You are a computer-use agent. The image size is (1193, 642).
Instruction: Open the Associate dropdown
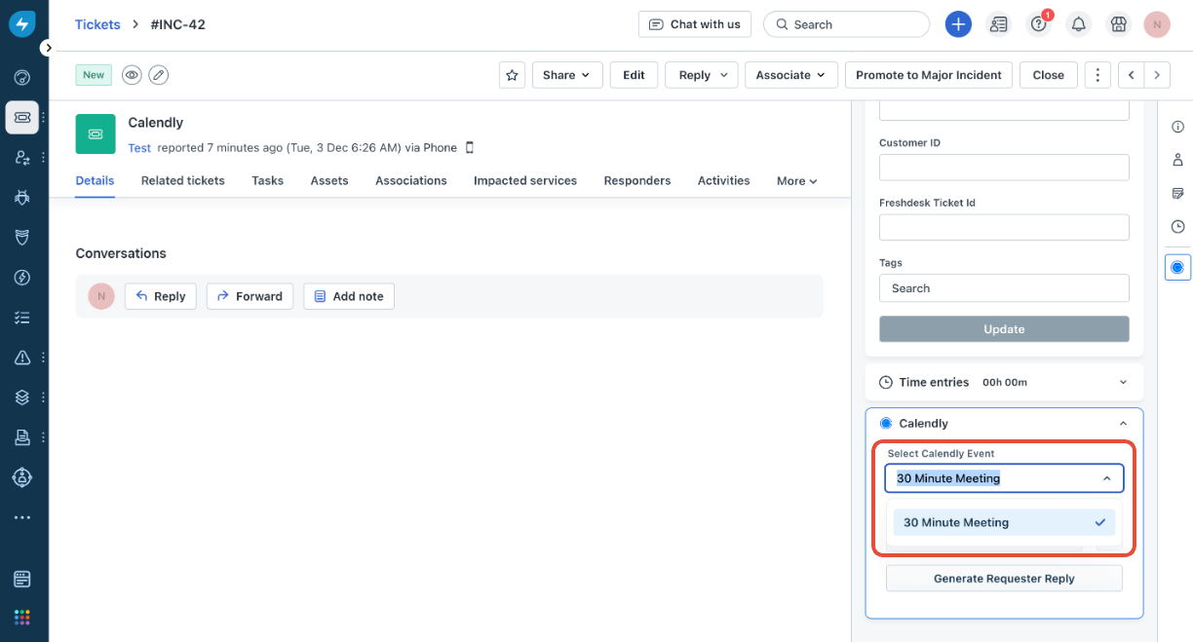coord(791,75)
